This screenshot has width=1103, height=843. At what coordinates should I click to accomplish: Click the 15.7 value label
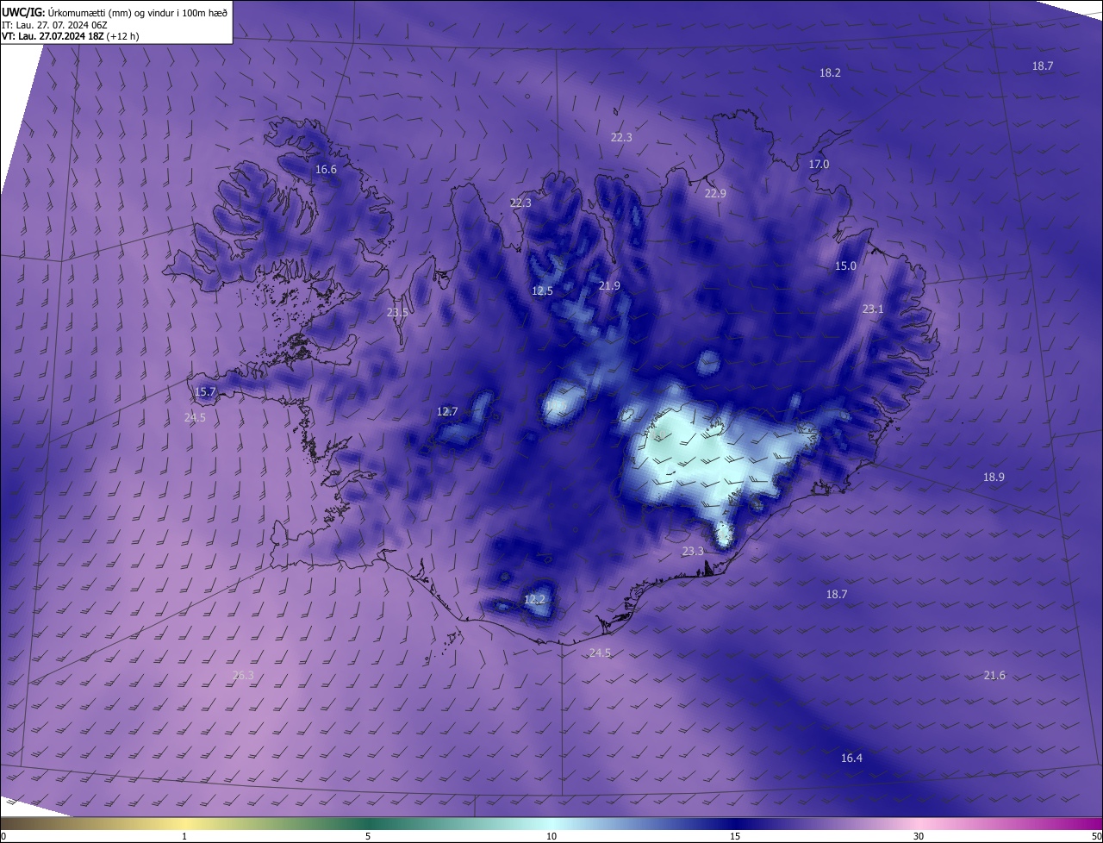[205, 391]
